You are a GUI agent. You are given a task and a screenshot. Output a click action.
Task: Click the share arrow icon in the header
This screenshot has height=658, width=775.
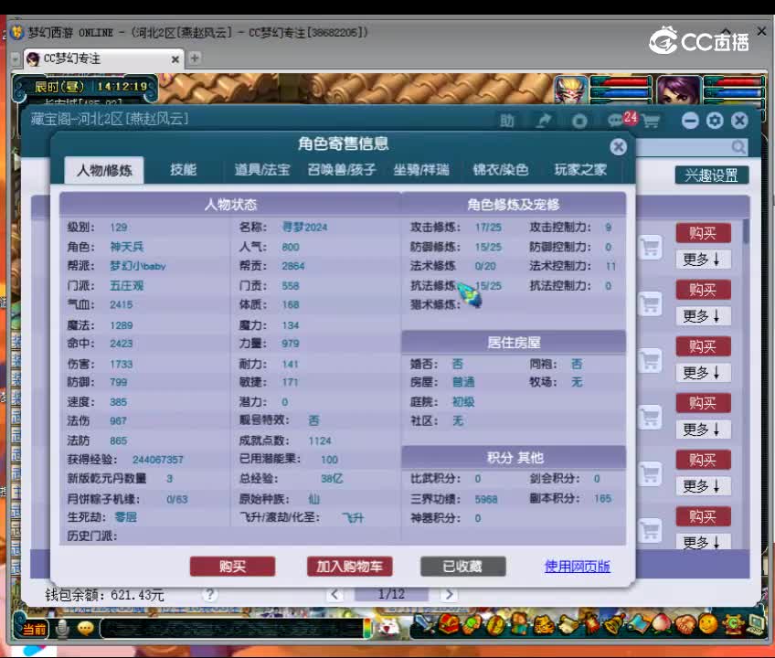click(x=544, y=121)
